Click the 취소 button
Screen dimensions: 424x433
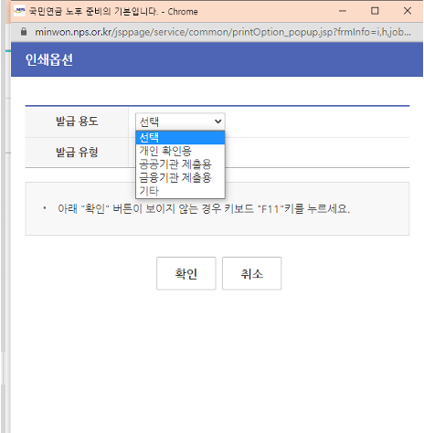point(252,273)
